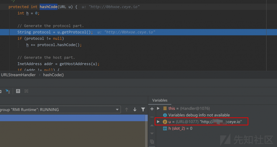The height and width of the screenshot is (147, 277).
Task: Click the 'int h = 0;' code line
Action: click(x=29, y=13)
